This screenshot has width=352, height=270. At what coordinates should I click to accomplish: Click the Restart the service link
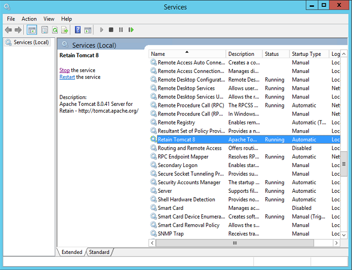click(67, 77)
